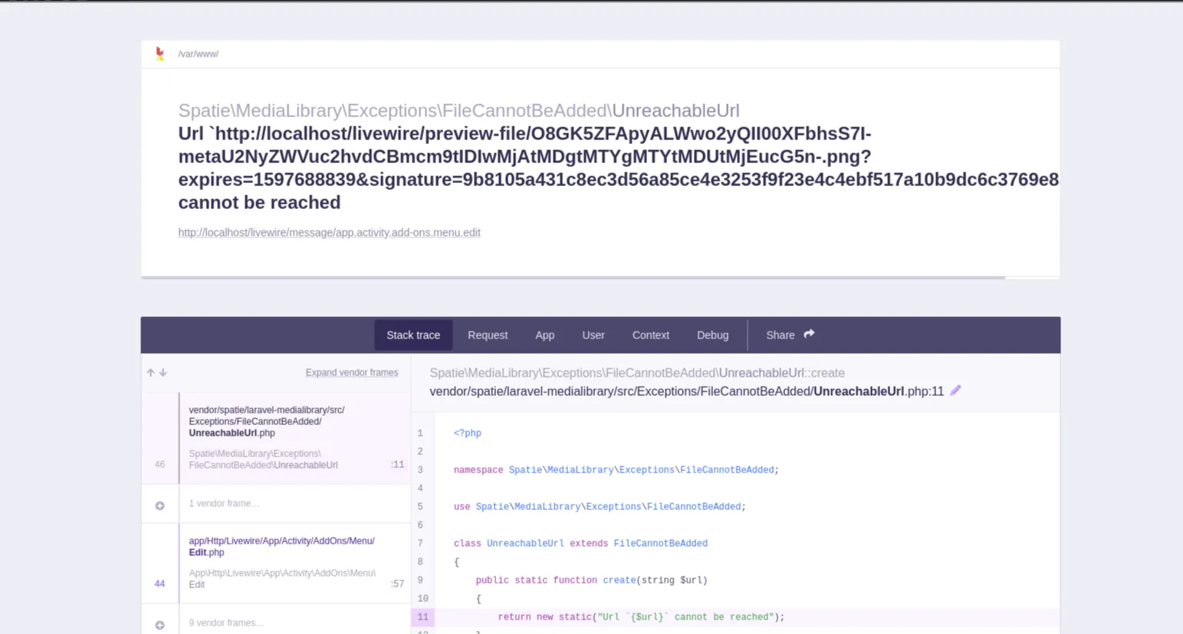Click the exception class name UnreachableUrl heading
The image size is (1183, 634).
pos(675,110)
